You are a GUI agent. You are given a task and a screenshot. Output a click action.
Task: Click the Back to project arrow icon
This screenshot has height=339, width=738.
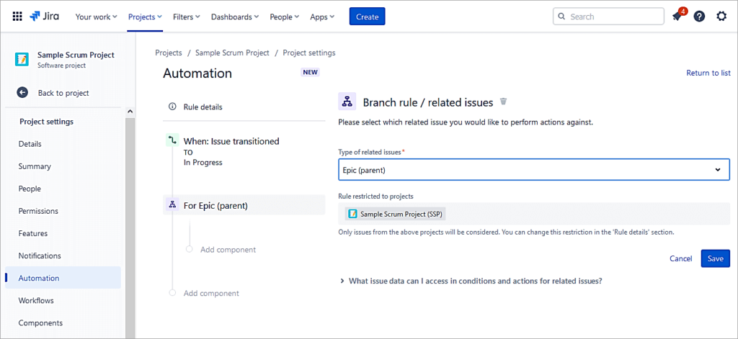pos(22,93)
